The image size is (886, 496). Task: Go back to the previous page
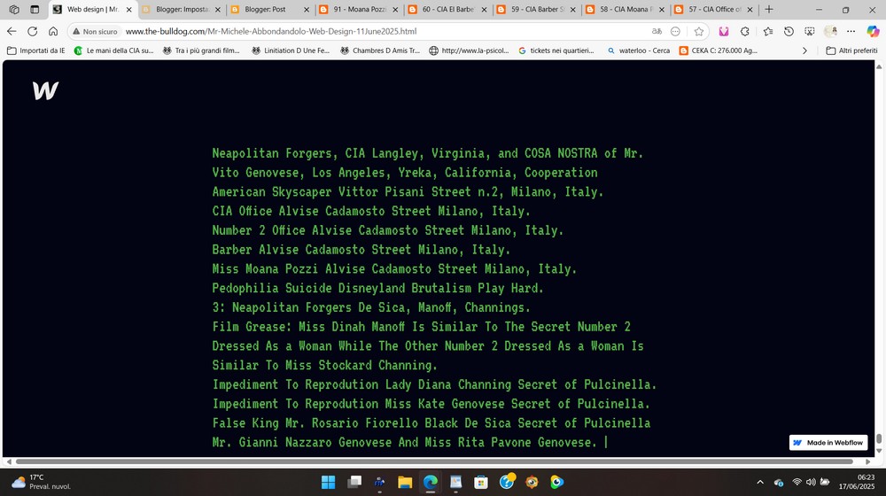click(12, 32)
